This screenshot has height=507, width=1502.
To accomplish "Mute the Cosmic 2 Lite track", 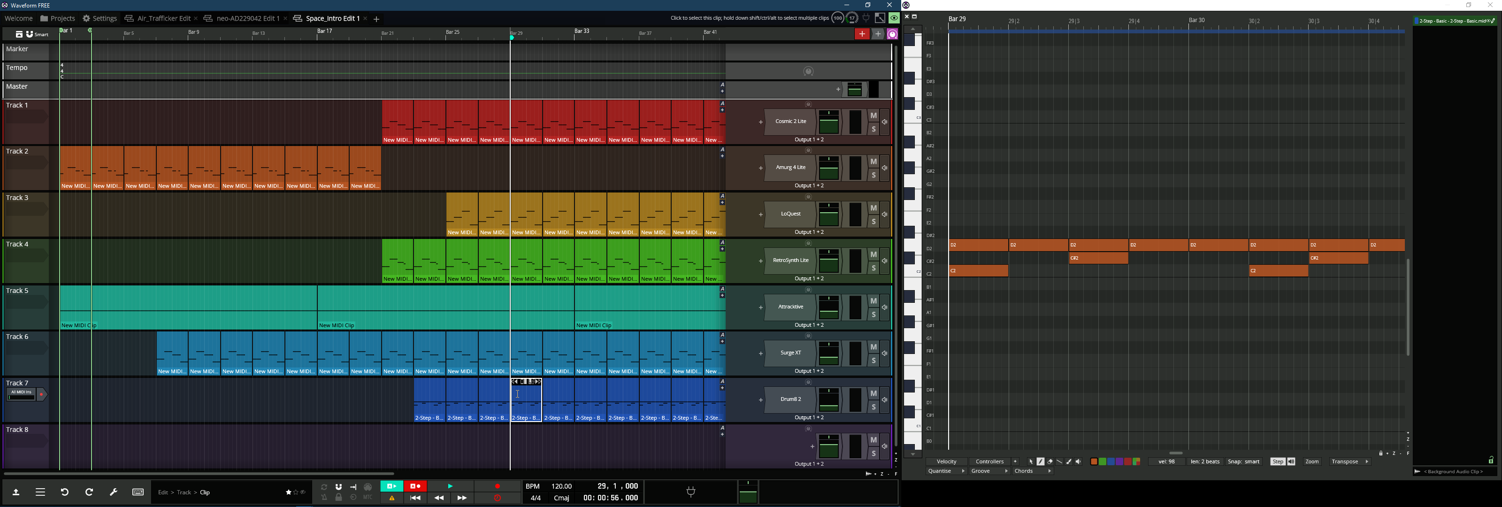I will tap(874, 115).
